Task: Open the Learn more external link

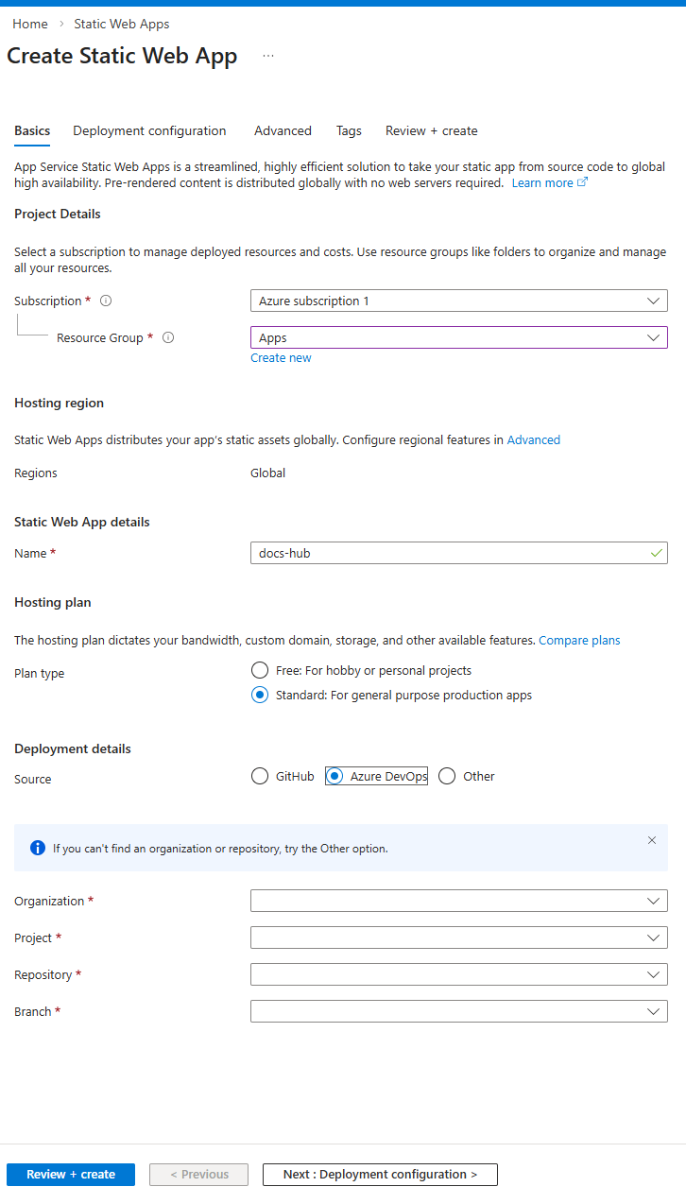Action: 549,183
